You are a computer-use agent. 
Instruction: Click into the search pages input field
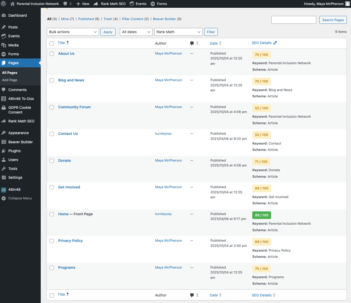pyautogui.click(x=294, y=20)
